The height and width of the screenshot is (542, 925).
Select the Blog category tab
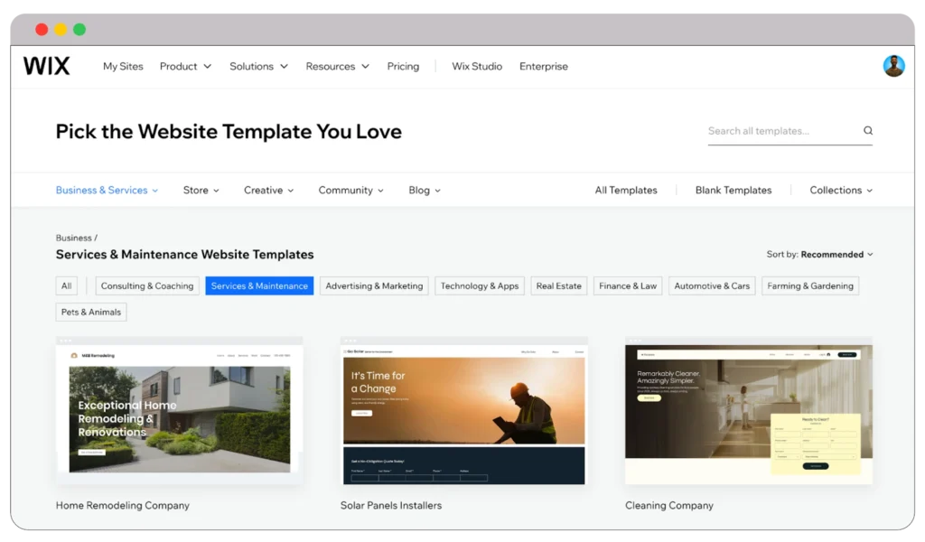tap(424, 190)
